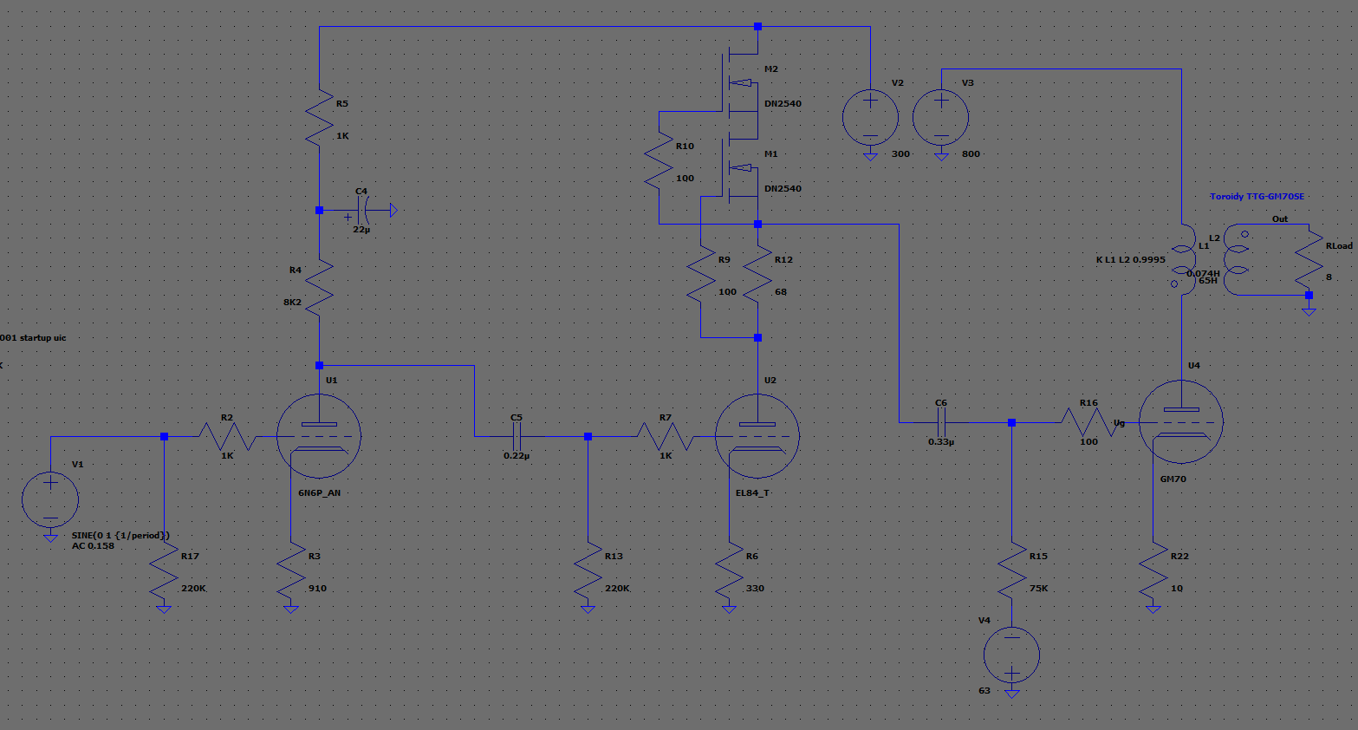Select the V3 800 volt supply symbol
Screen dimensions: 1358x730
point(941,117)
